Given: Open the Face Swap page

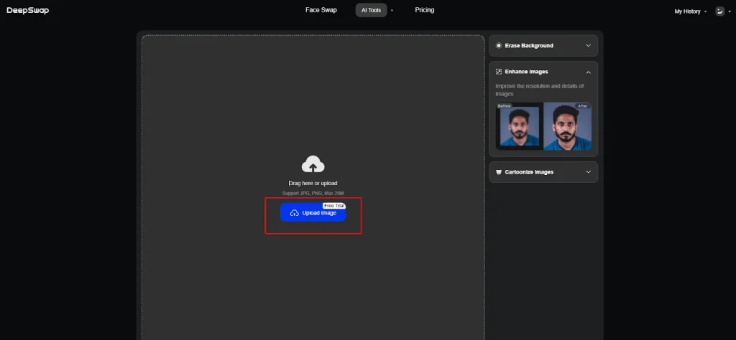Looking at the screenshot, I should (x=321, y=10).
